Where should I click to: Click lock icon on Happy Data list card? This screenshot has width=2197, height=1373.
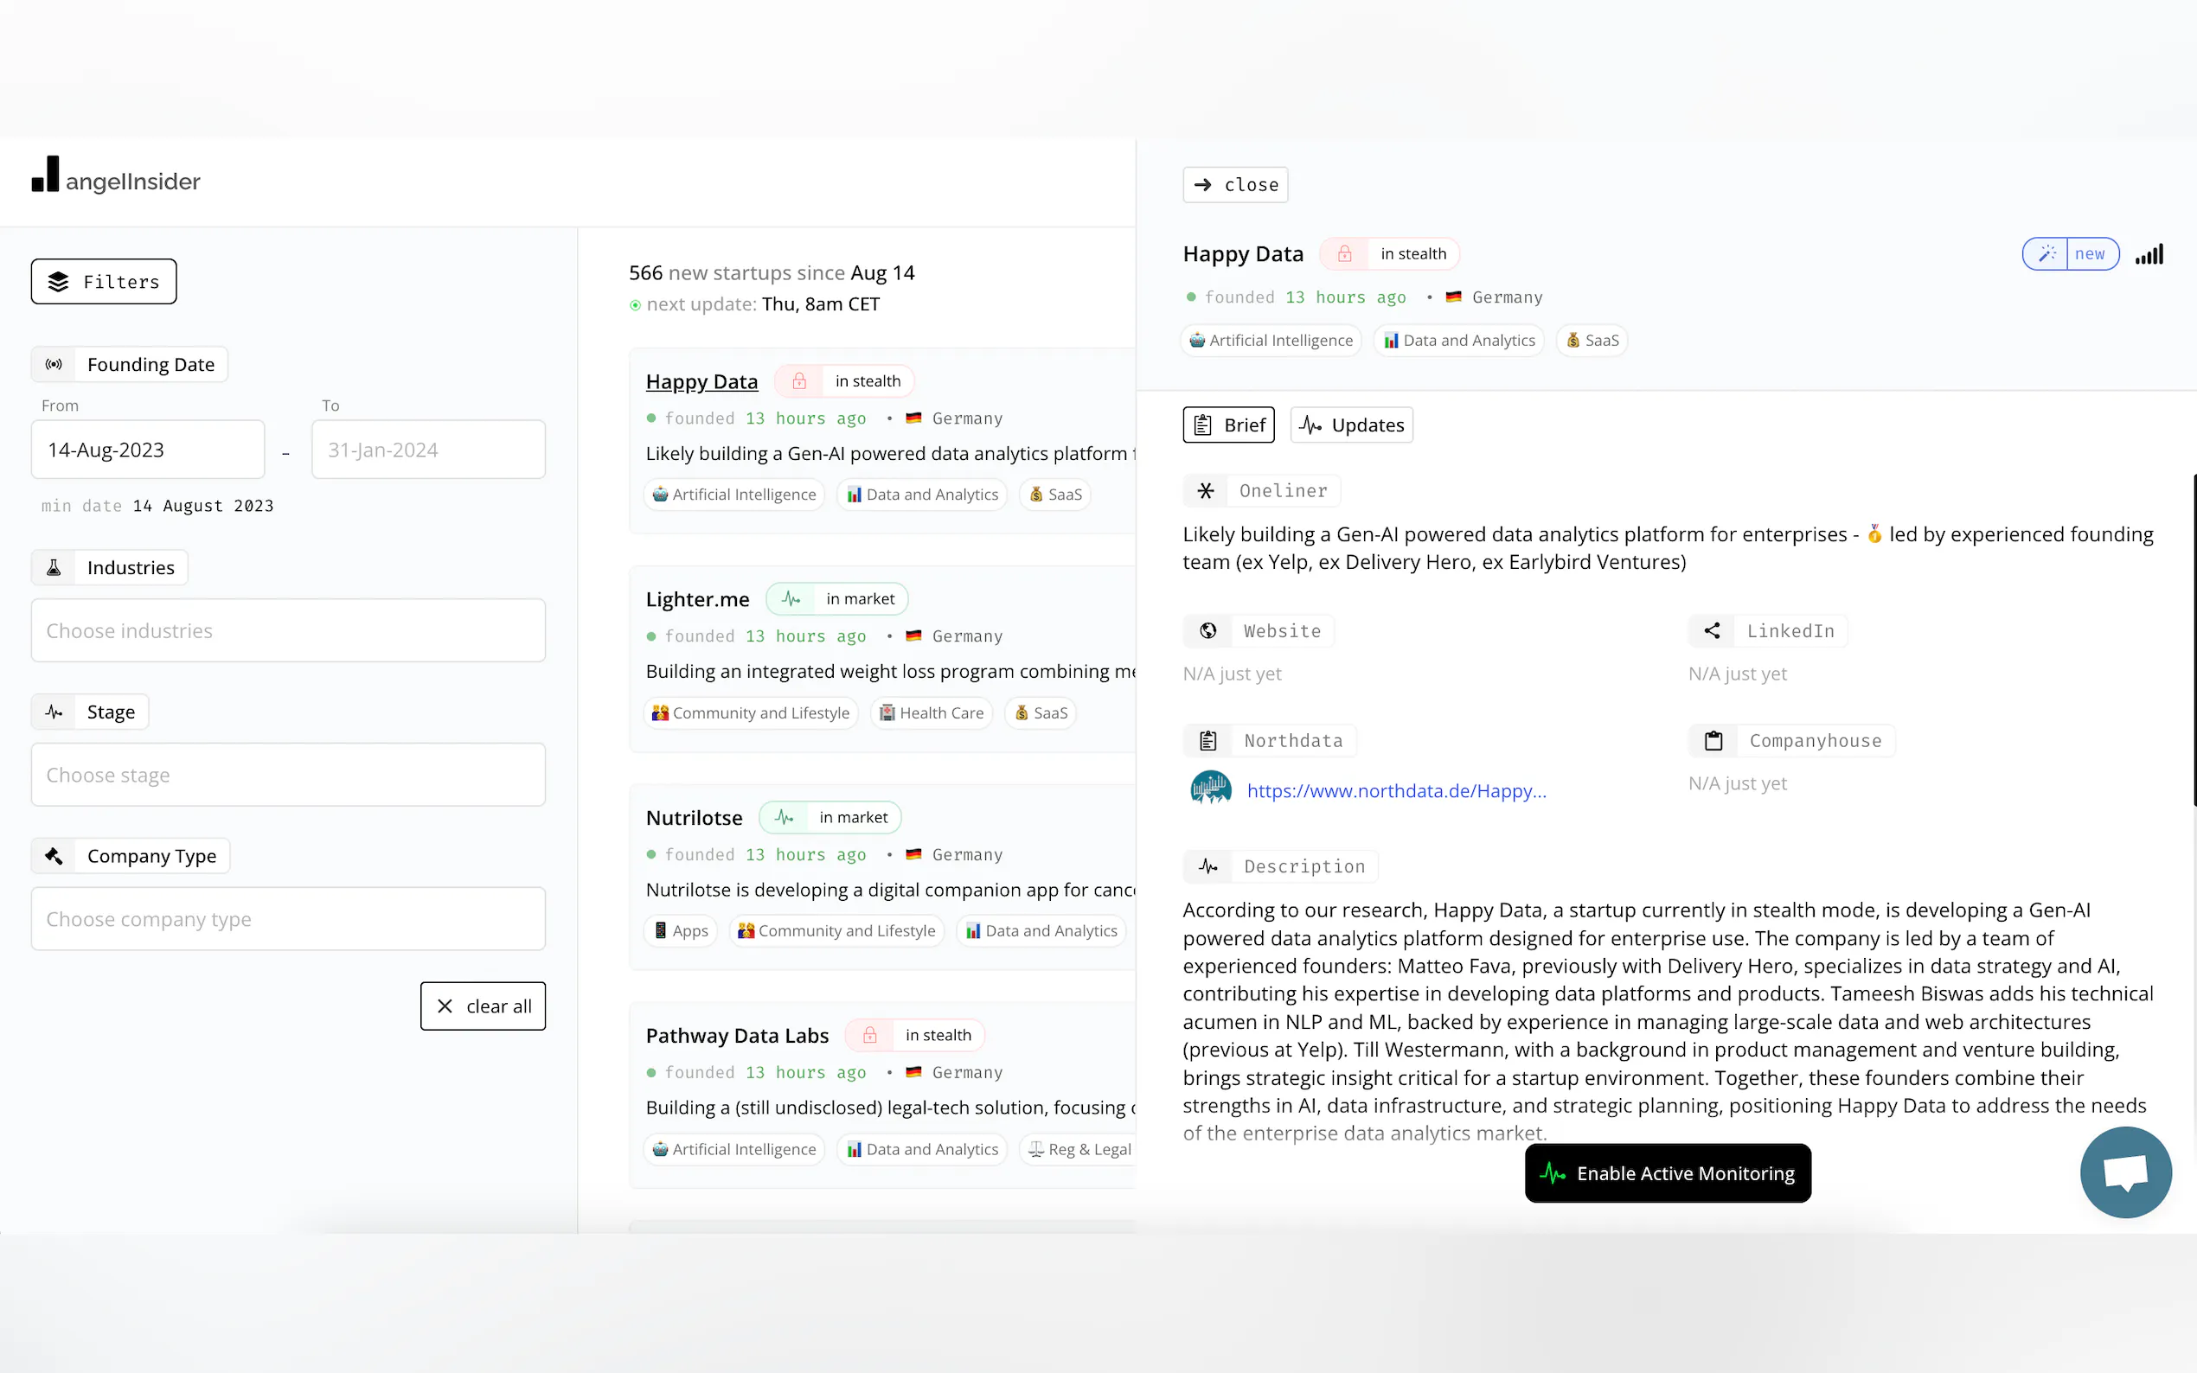click(799, 381)
